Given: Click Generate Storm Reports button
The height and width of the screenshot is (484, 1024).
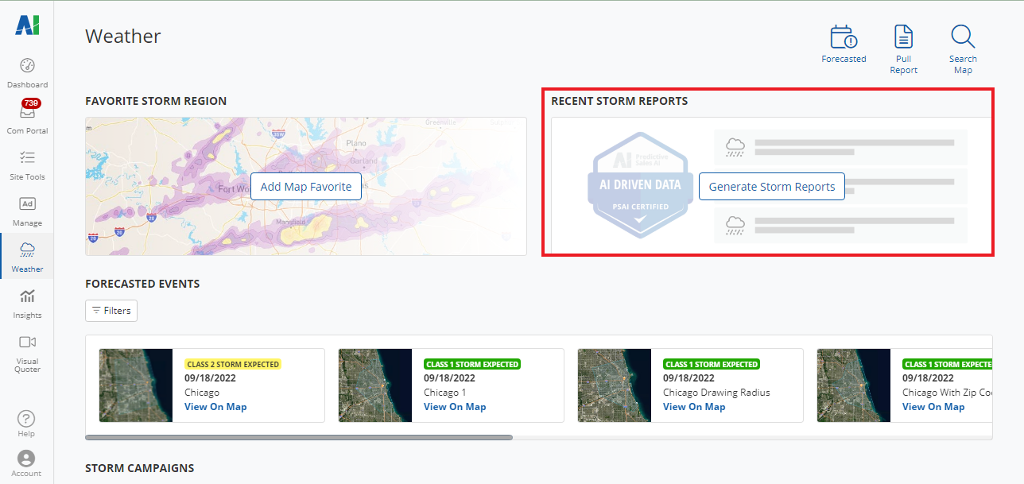Looking at the screenshot, I should [x=771, y=187].
